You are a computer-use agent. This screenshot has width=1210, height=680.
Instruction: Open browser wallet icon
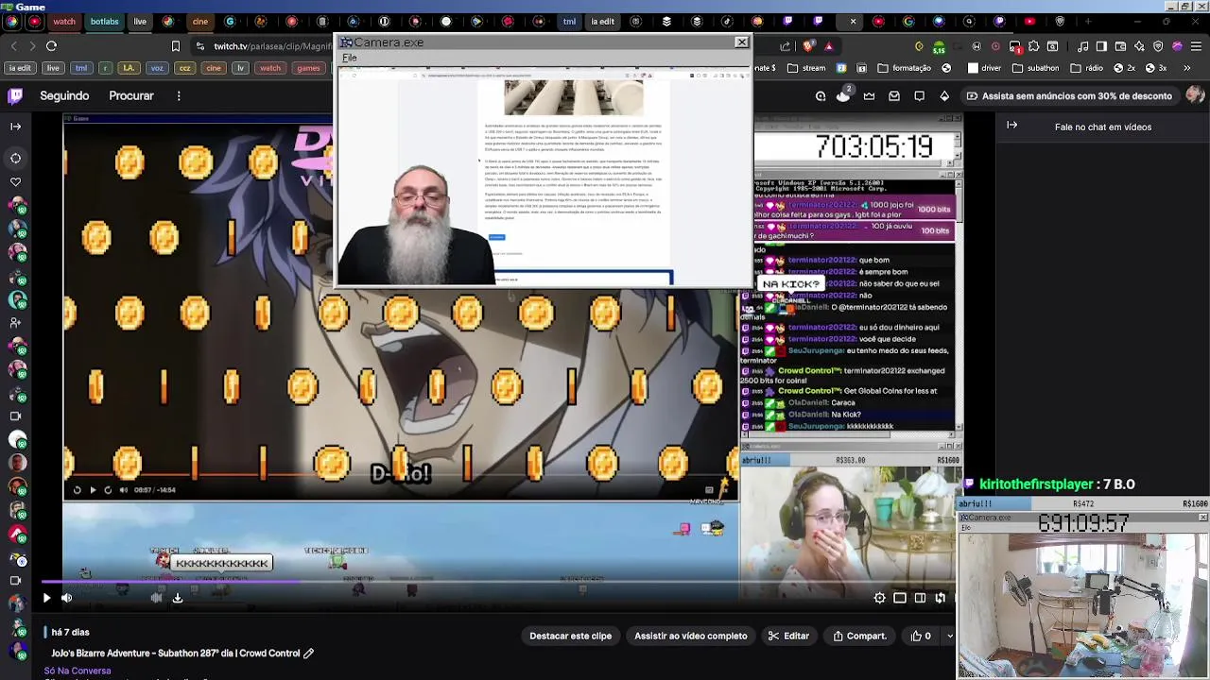[x=1120, y=45]
